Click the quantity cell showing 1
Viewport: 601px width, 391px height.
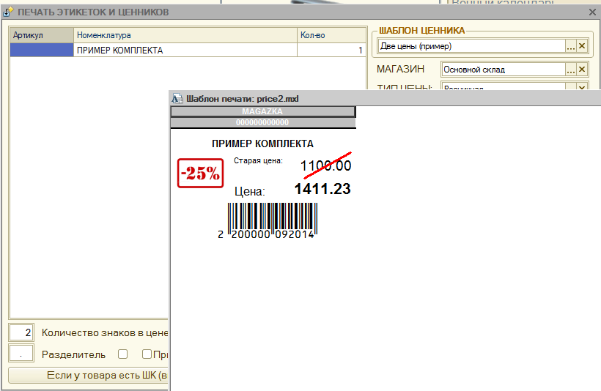331,51
